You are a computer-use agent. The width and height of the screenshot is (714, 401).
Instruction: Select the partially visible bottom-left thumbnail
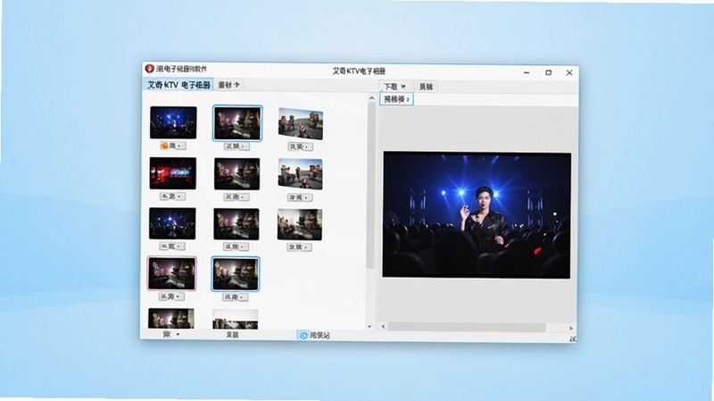coord(171,318)
